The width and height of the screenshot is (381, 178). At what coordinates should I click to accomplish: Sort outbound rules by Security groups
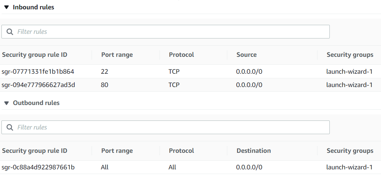pyautogui.click(x=350, y=151)
